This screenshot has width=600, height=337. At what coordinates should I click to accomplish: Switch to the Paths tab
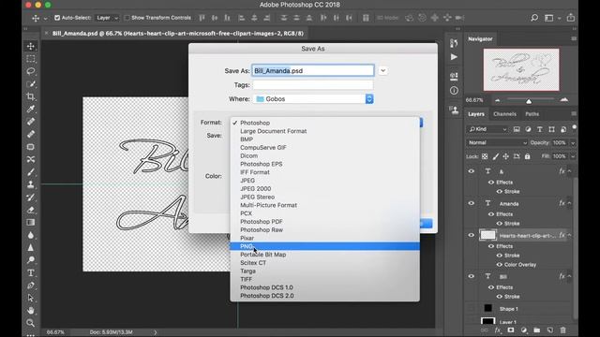coord(532,114)
